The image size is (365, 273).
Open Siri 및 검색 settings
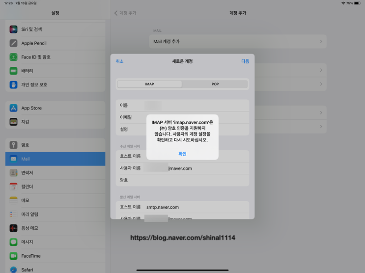pos(55,29)
